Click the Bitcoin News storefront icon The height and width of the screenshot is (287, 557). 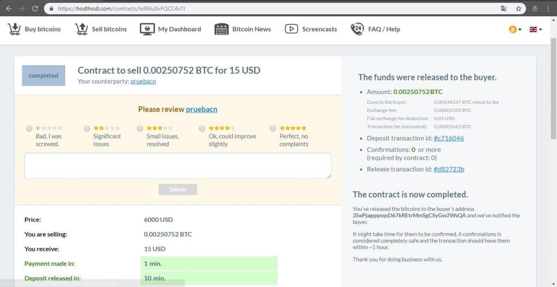point(221,29)
